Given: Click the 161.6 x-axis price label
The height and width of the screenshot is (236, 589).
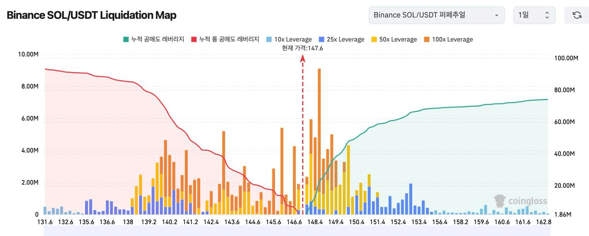Looking at the screenshot, I should click(523, 222).
